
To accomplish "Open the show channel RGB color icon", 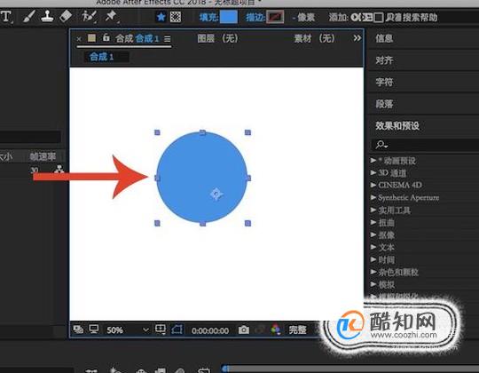I will tap(276, 329).
